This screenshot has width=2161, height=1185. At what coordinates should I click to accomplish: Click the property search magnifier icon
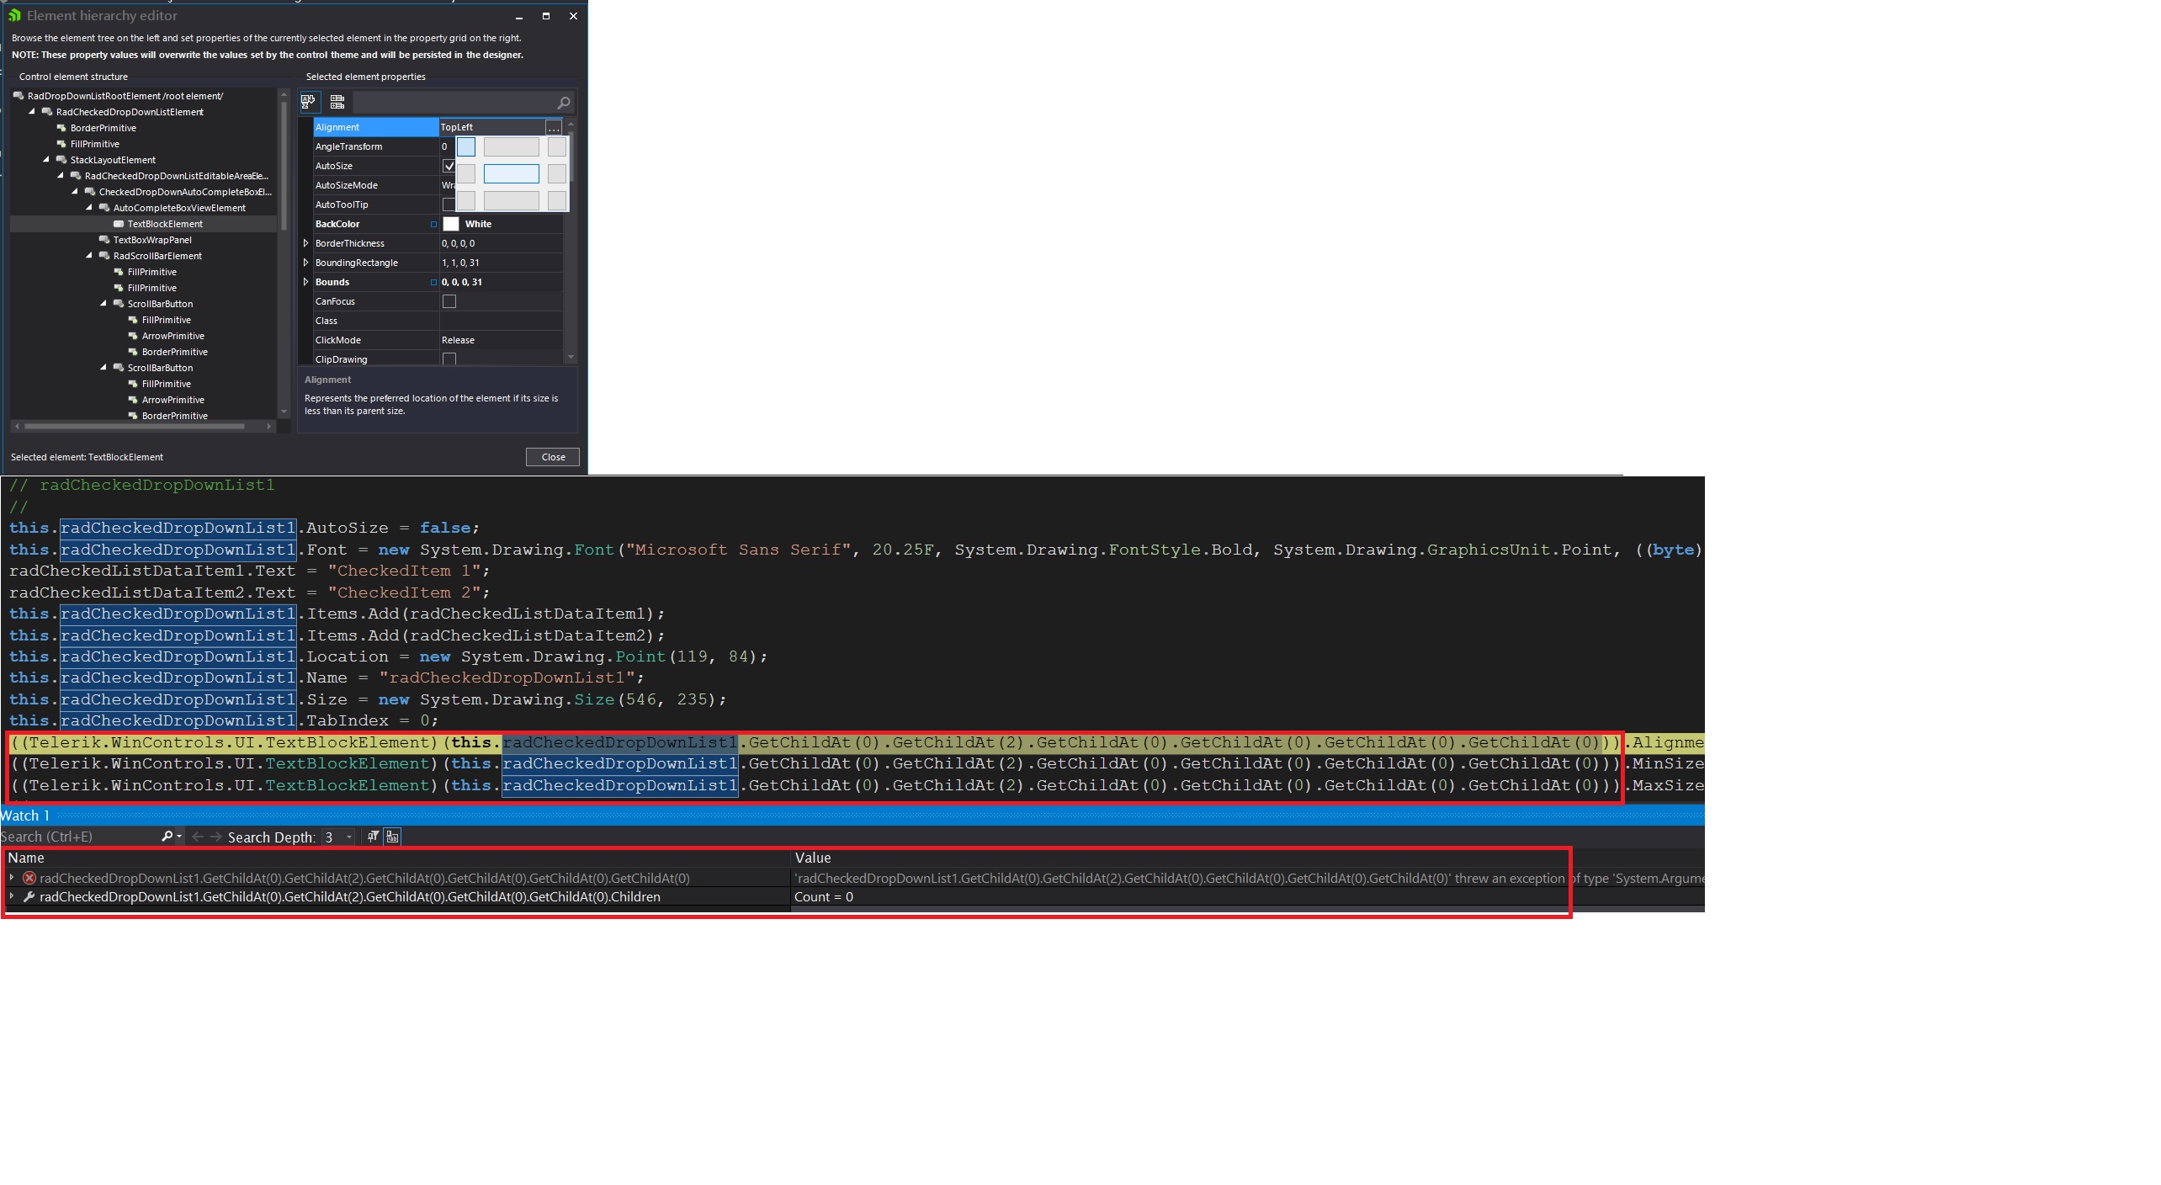(x=564, y=103)
